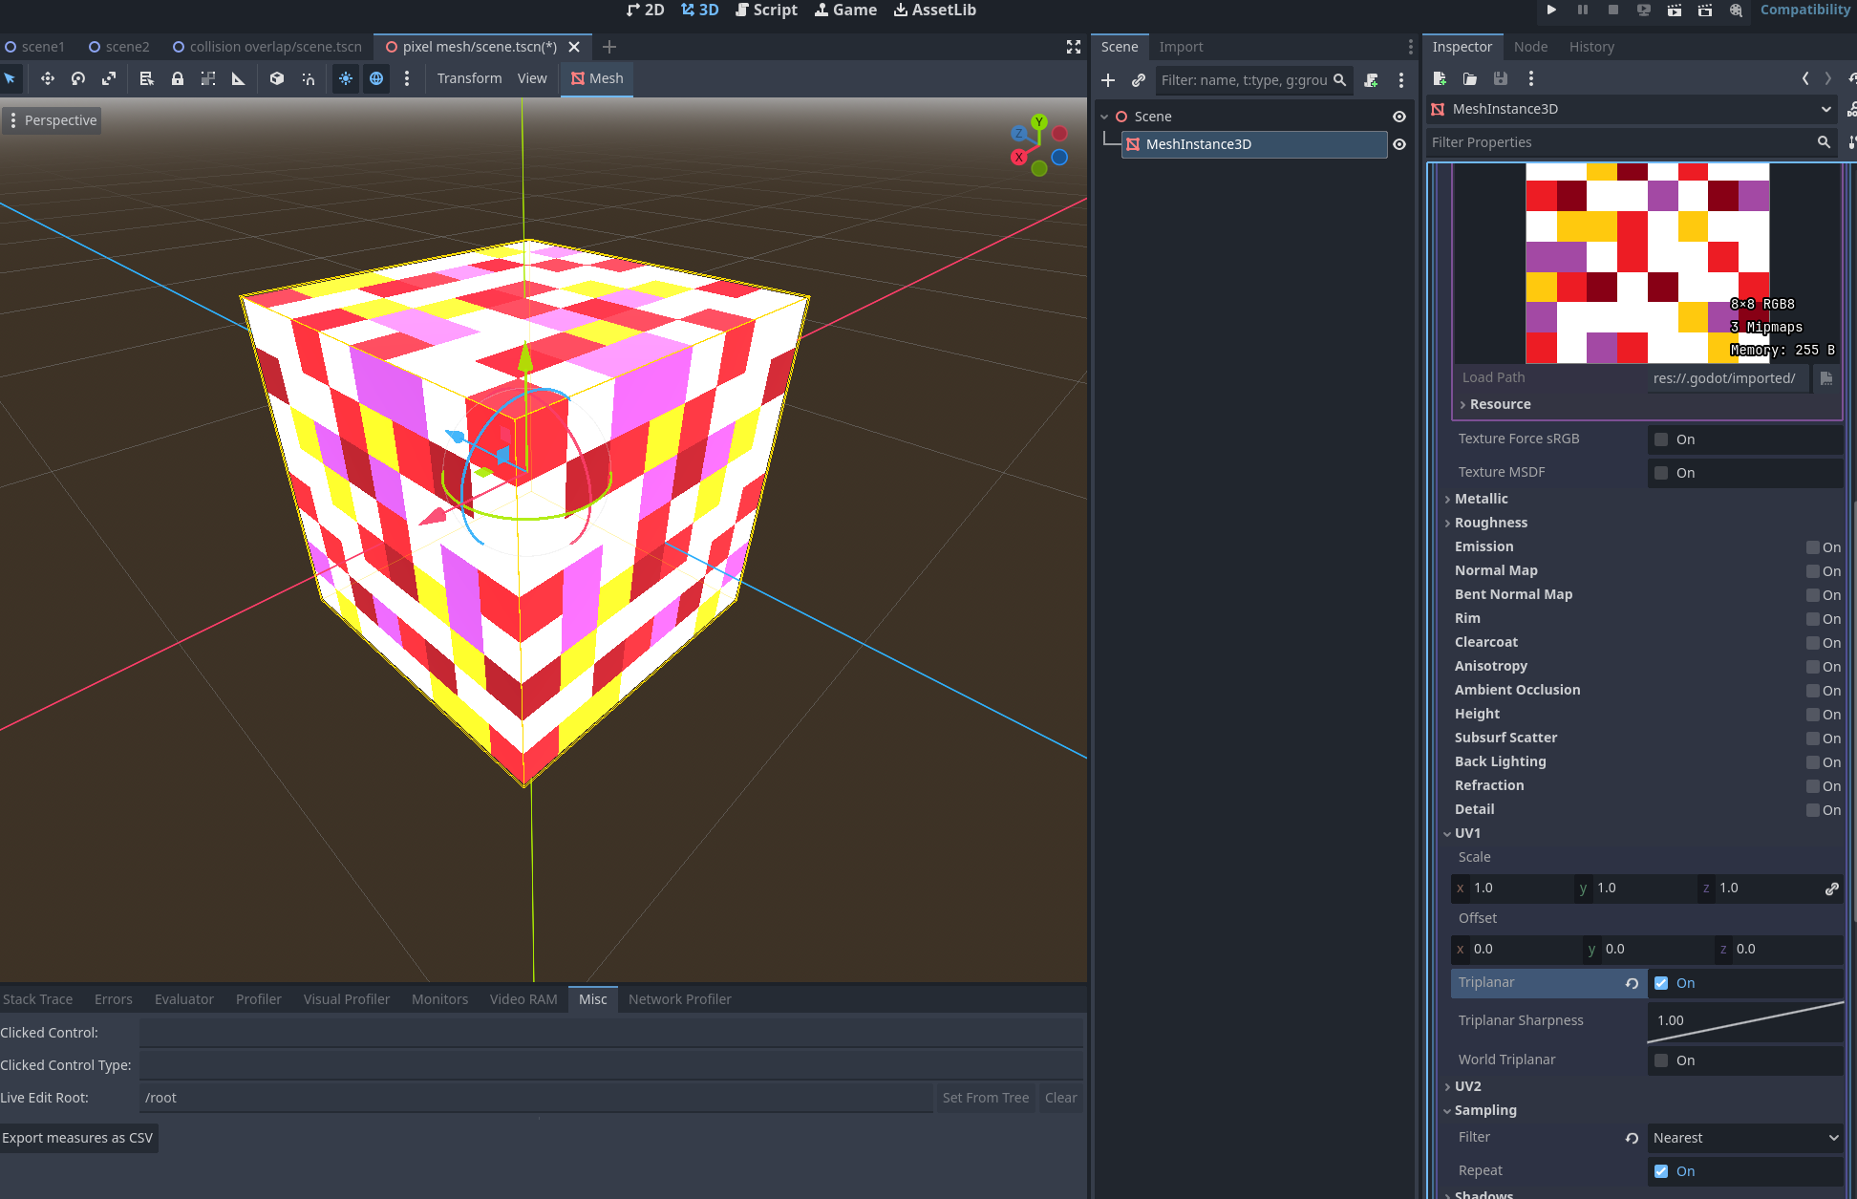Select the Rotate mode tool

[78, 78]
